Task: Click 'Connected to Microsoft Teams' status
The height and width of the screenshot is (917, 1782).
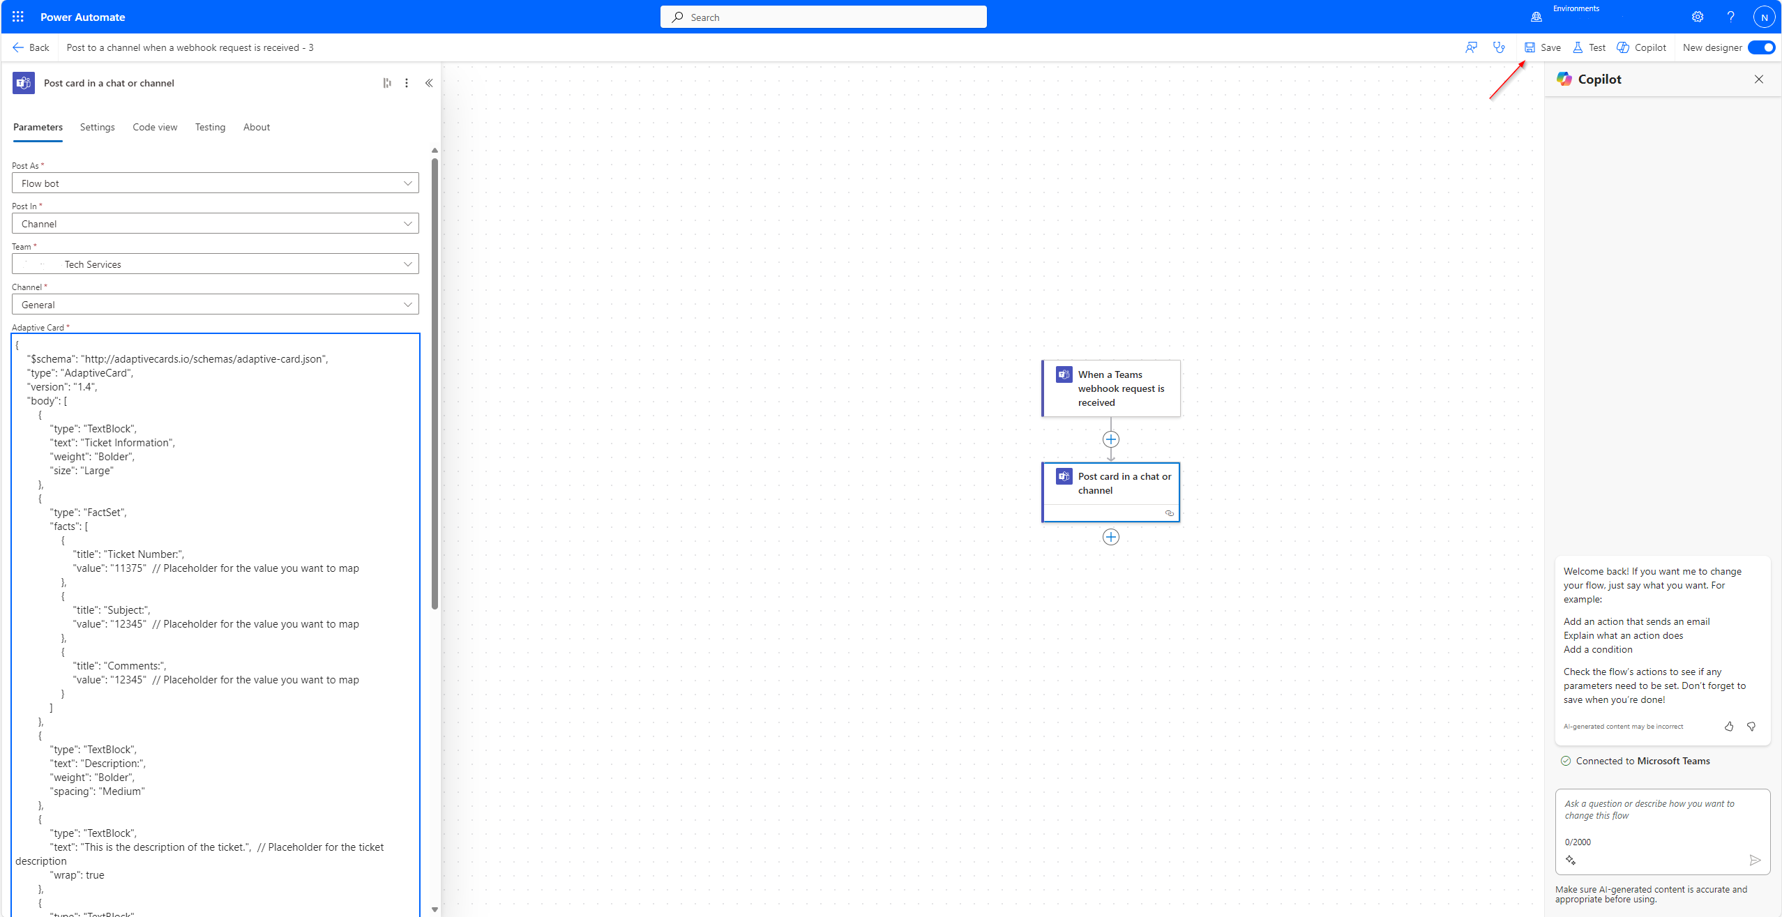Action: click(1635, 761)
